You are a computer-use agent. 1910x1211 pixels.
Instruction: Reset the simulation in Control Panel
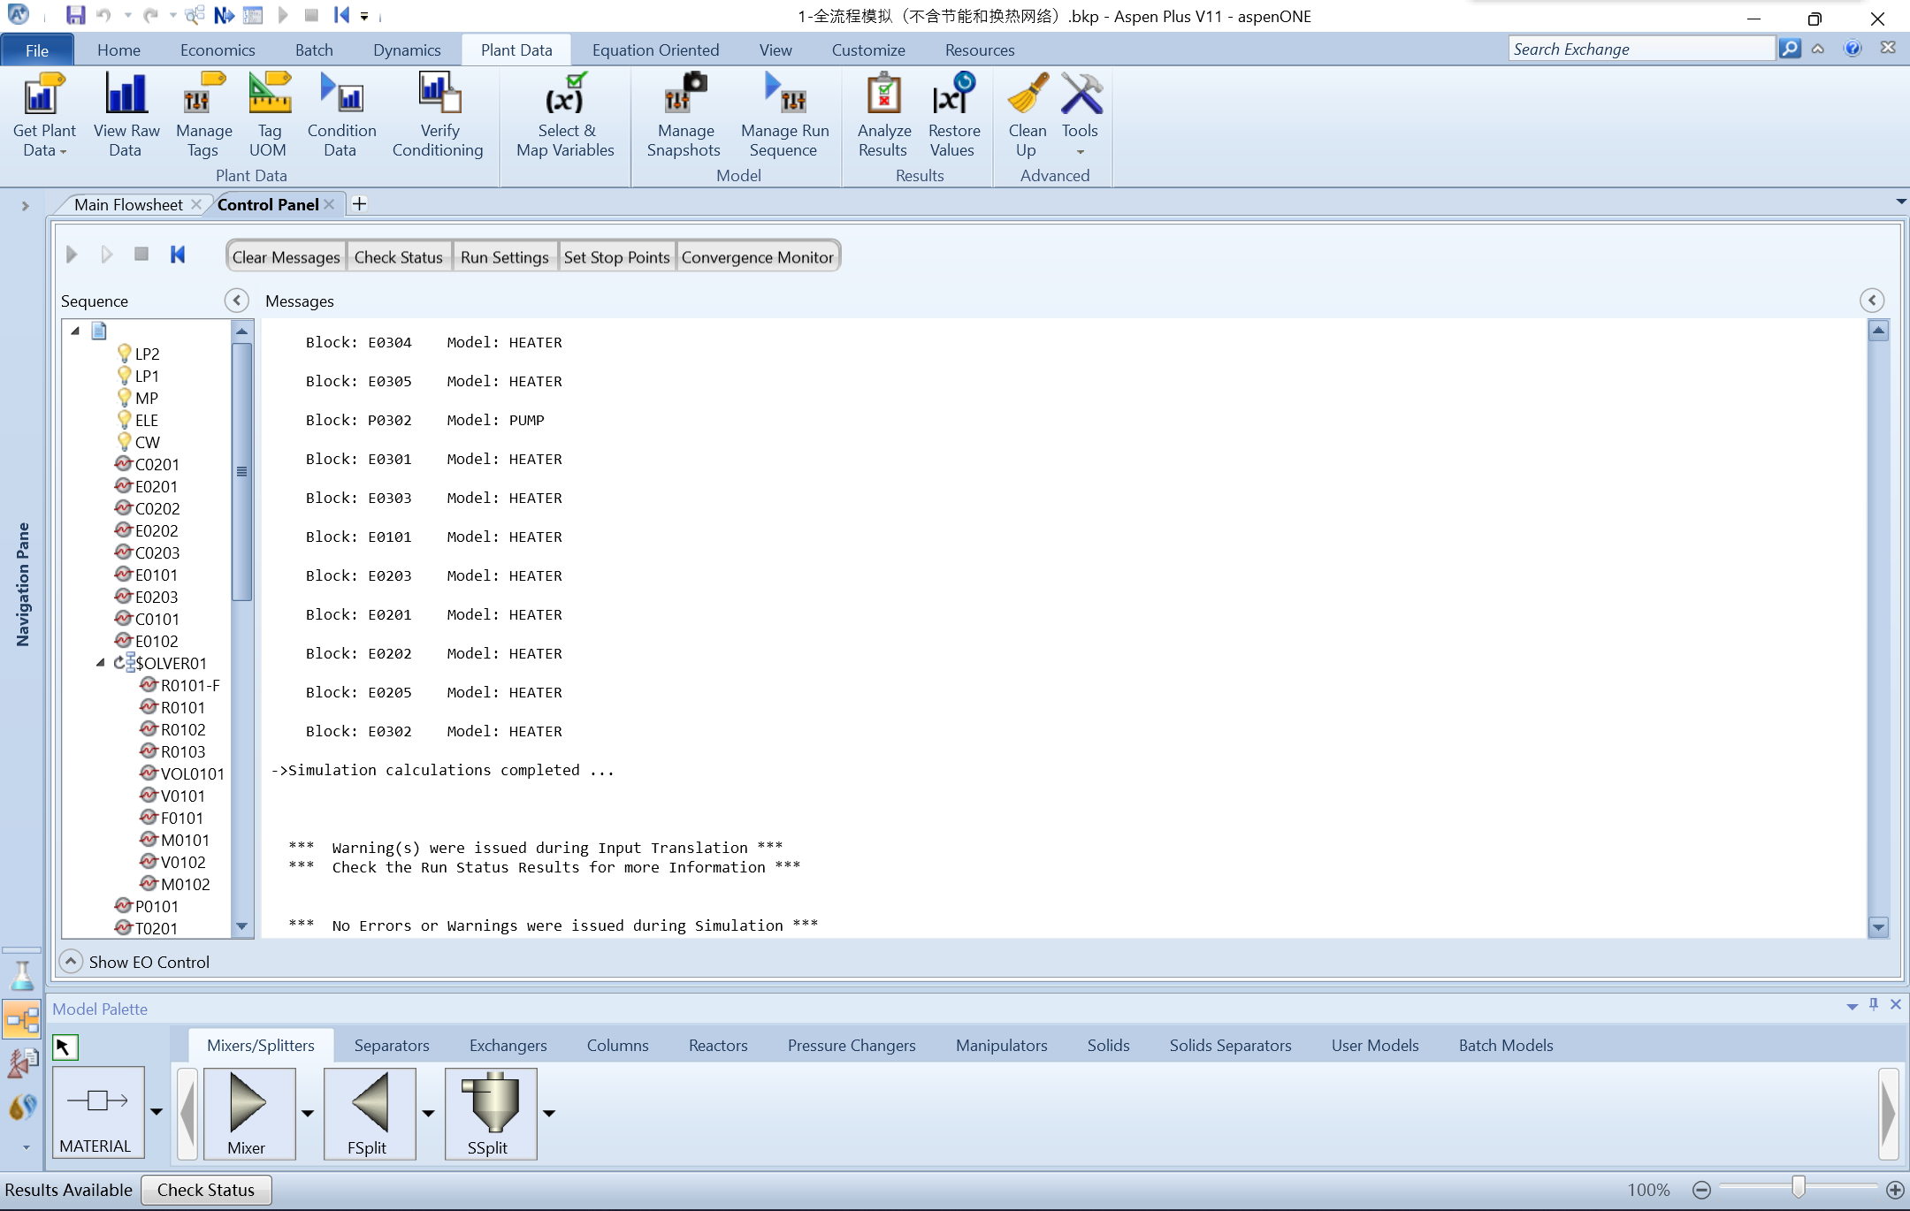(x=178, y=255)
